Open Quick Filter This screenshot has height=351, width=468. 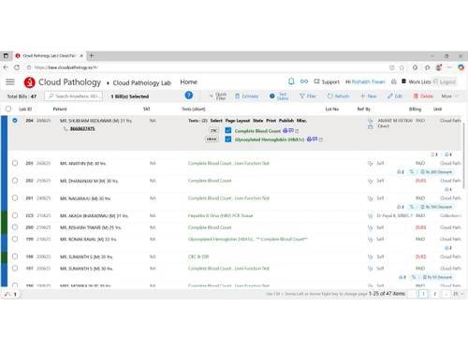coord(218,96)
